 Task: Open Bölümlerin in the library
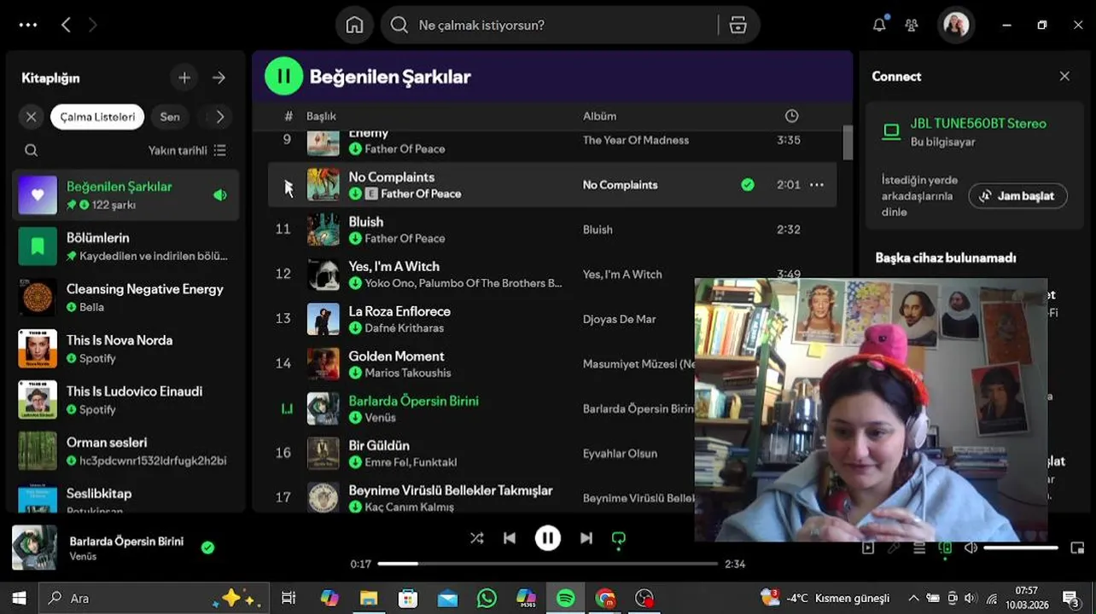pos(126,246)
